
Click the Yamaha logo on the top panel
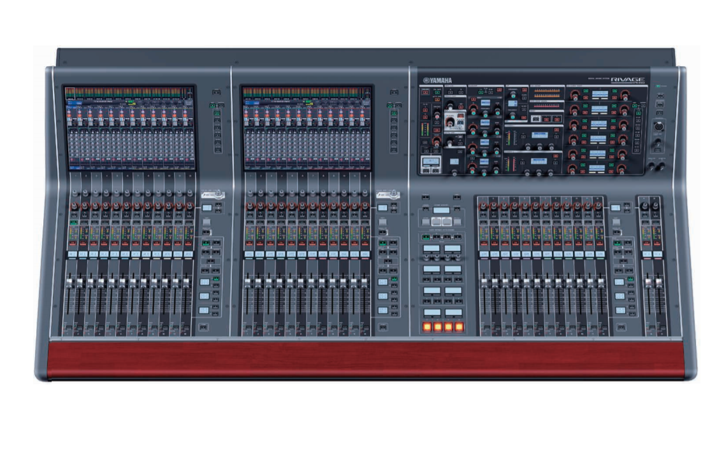pos(438,80)
